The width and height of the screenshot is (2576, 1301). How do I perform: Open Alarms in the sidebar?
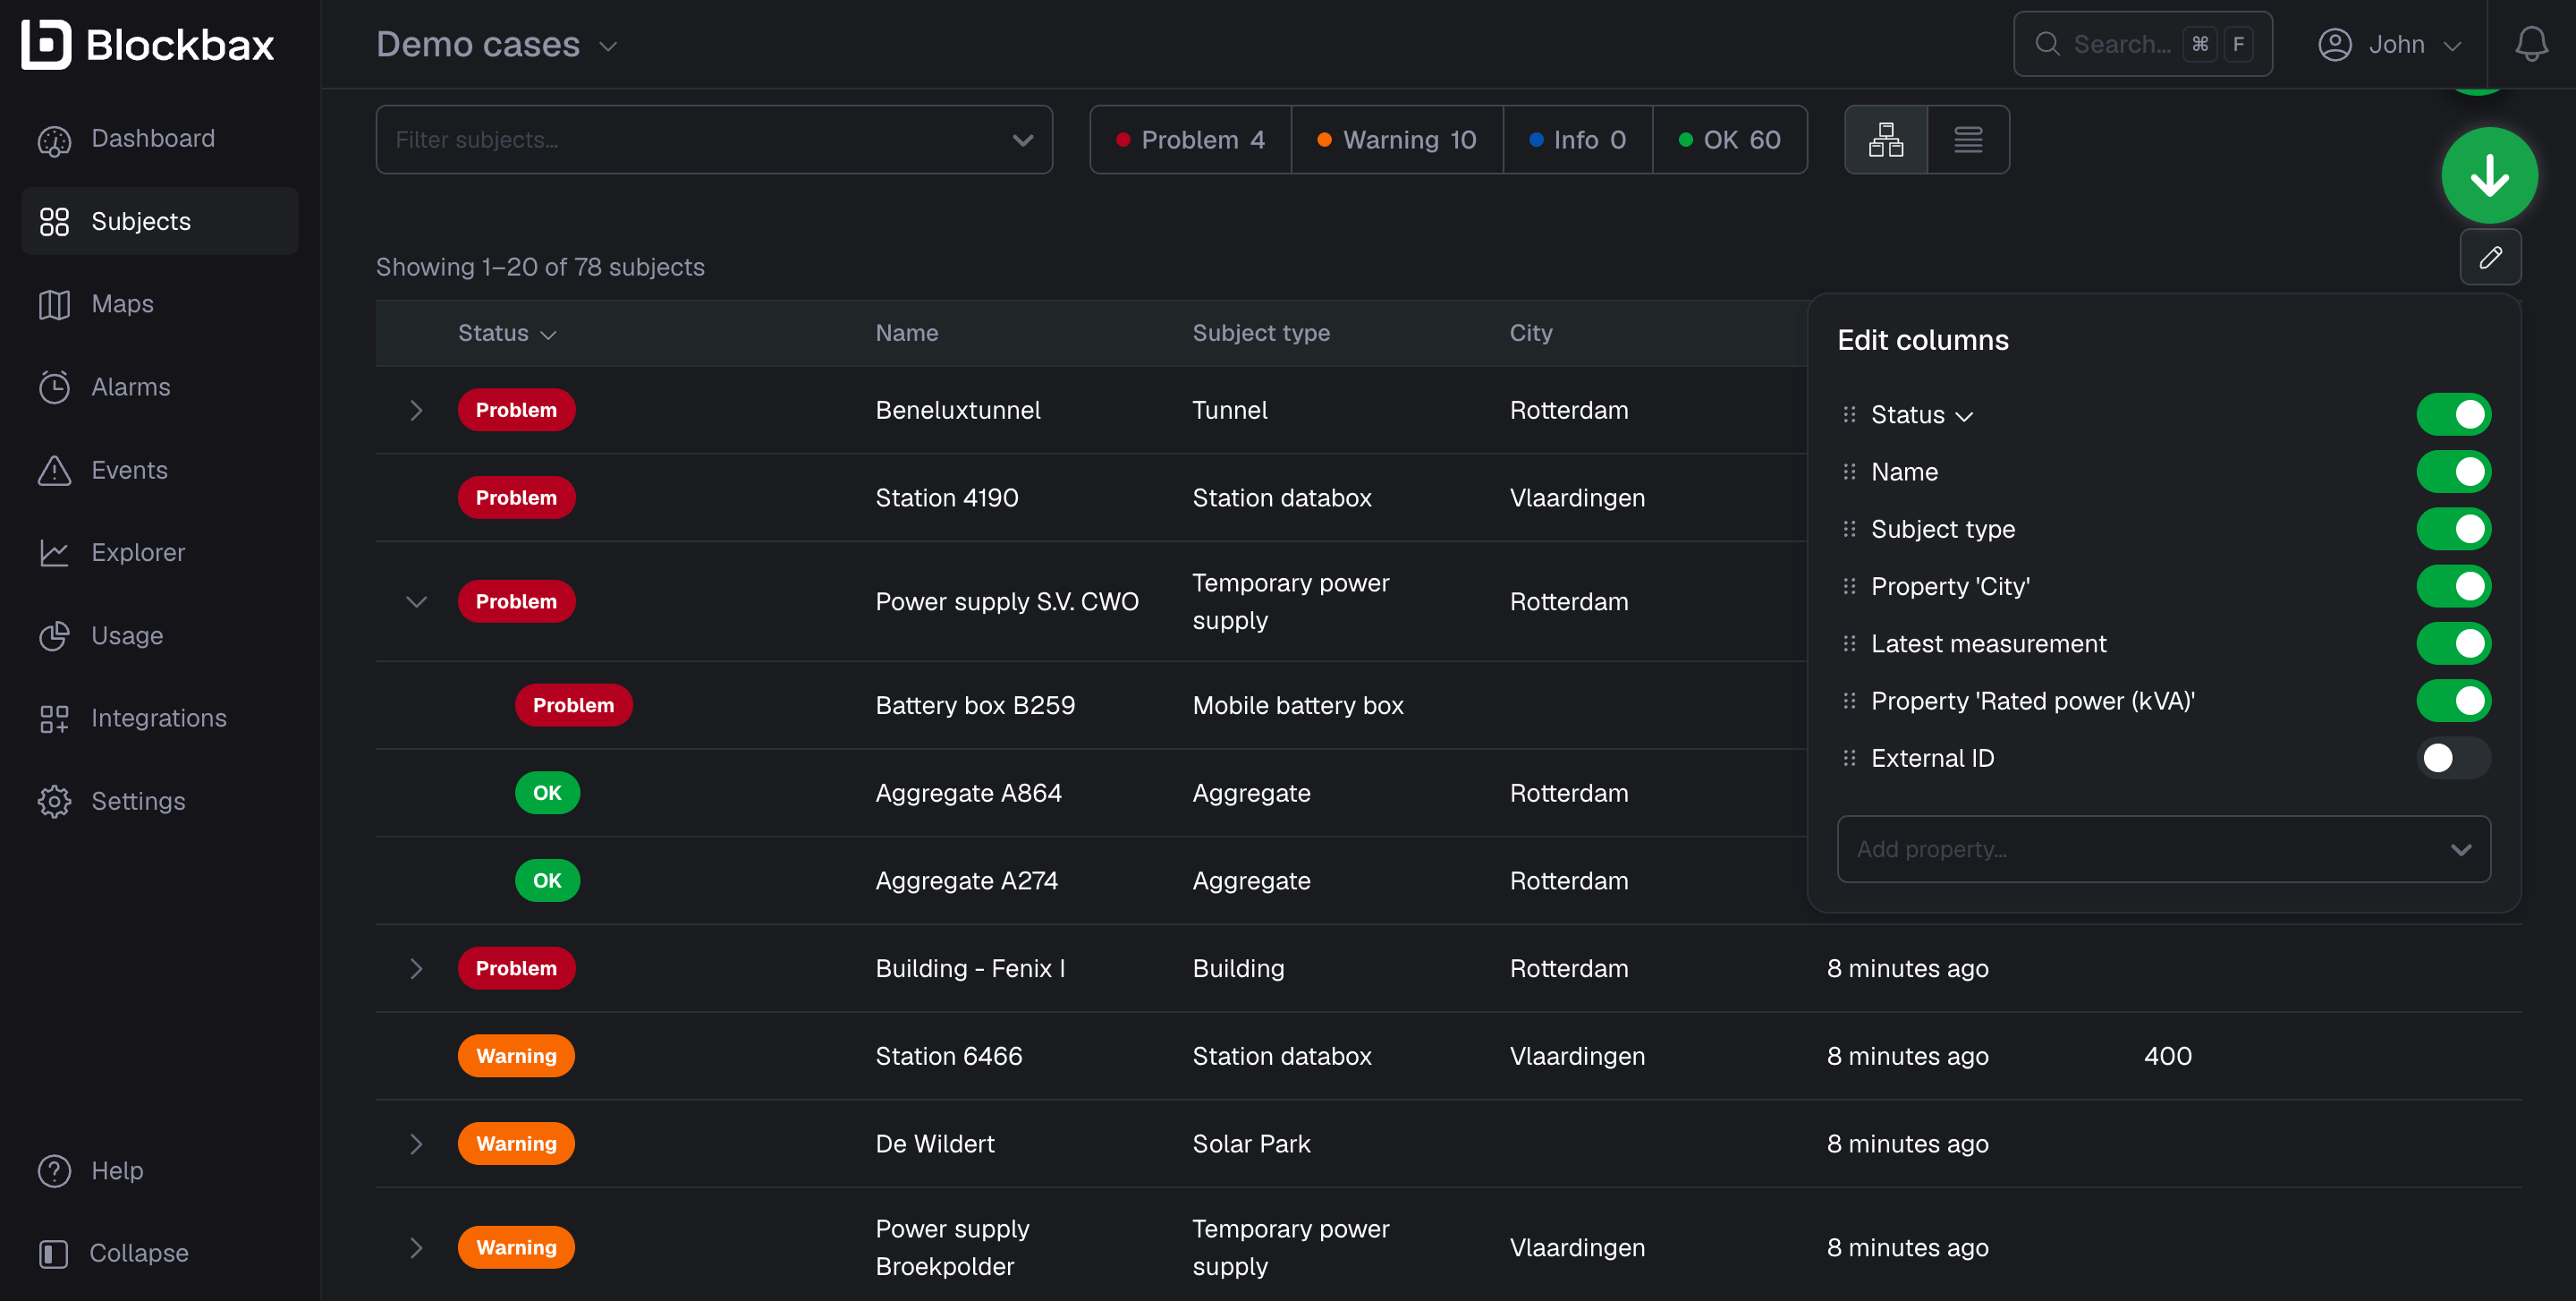pyautogui.click(x=160, y=387)
